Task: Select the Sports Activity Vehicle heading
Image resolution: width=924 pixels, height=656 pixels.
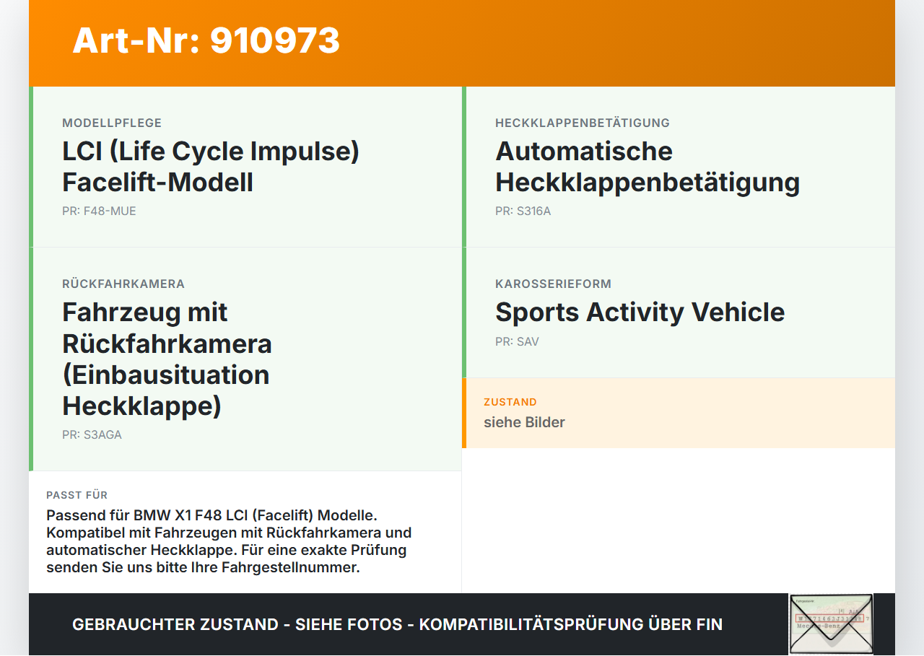Action: point(640,312)
